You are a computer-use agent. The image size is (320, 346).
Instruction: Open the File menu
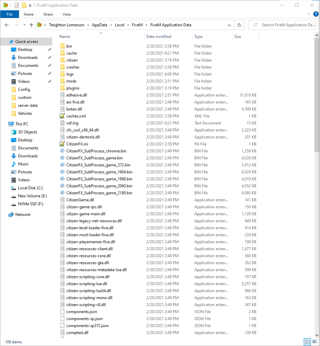pos(10,14)
